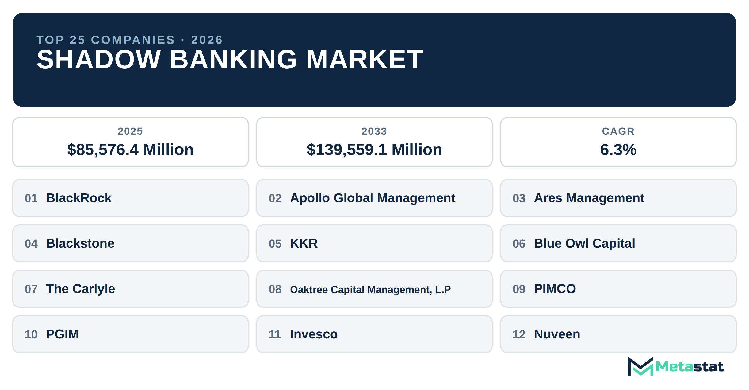749x390 pixels.
Task: Click the 2025 value $85,576.4 Million
Action: point(130,150)
